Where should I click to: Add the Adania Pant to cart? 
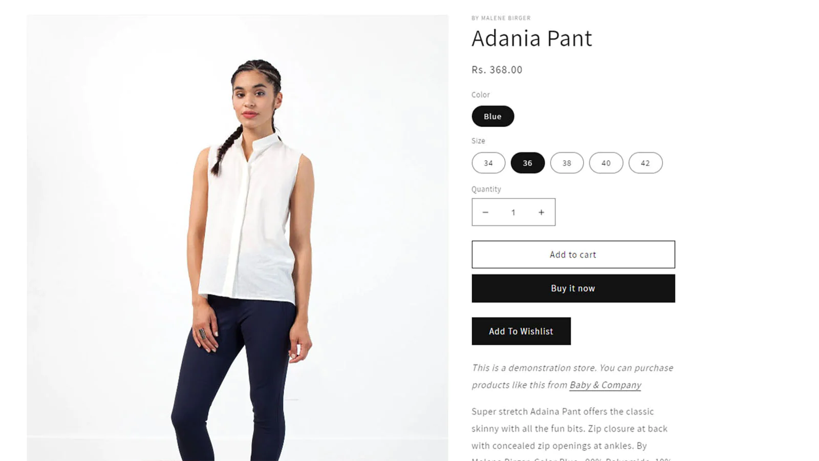[573, 255]
